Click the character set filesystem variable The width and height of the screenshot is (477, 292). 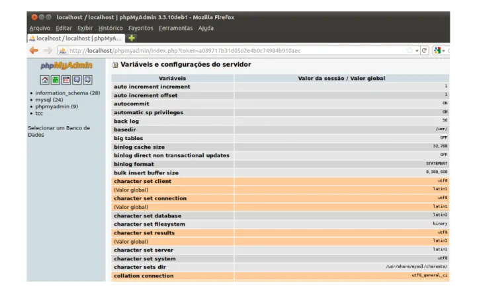point(150,224)
